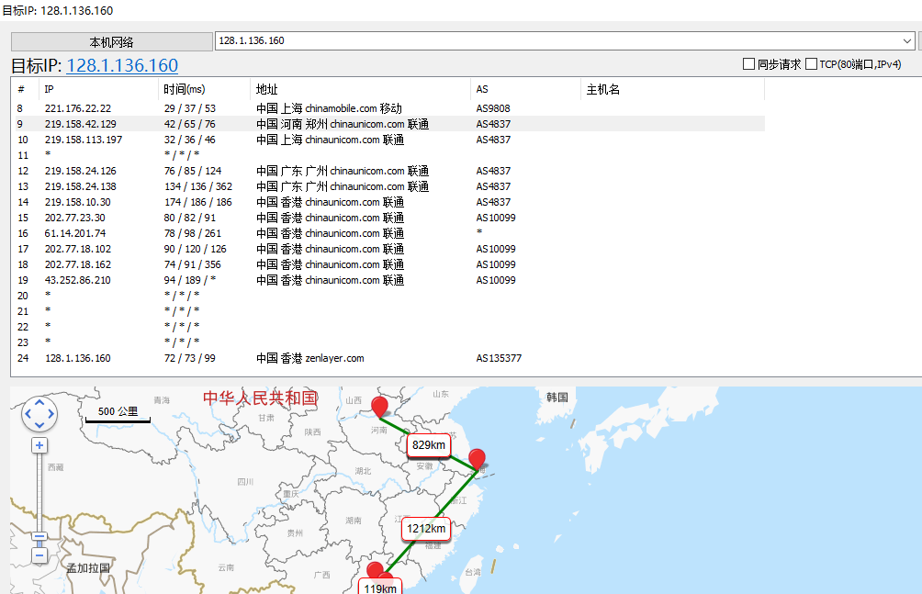The image size is (922, 594).
Task: Click the 本机网络 button
Action: pos(112,41)
